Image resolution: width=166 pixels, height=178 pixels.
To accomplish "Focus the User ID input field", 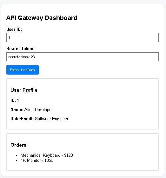I will click(x=83, y=37).
